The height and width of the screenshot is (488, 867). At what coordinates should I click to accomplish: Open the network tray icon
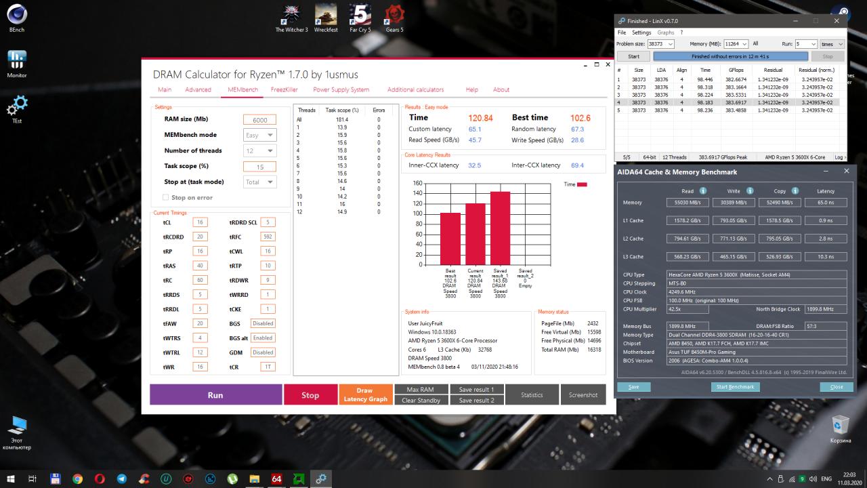click(x=792, y=479)
